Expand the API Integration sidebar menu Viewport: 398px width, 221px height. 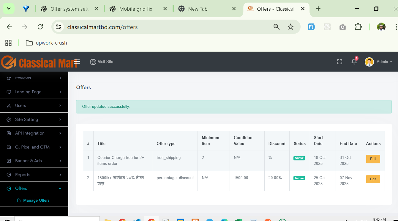(x=34, y=133)
